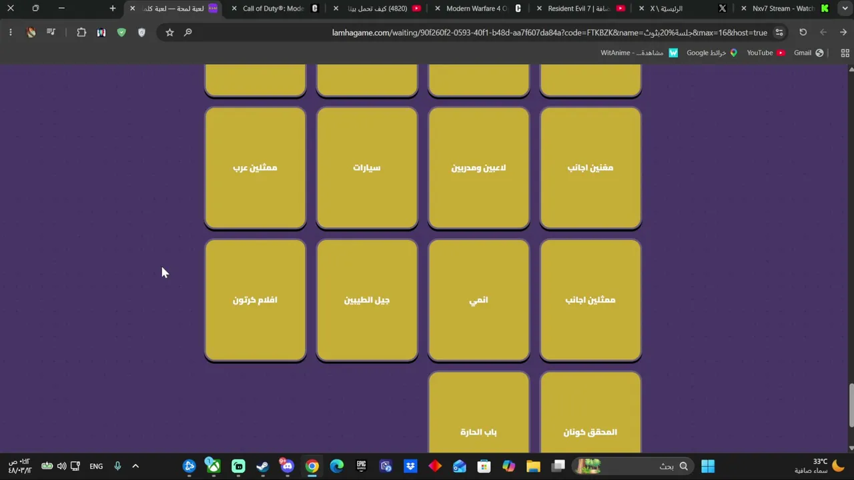Open the green shield extension
This screenshot has height=480, width=854.
click(121, 32)
